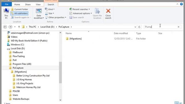The height and width of the screenshot is (104, 185).
Task: Expand address bar history dropdown
Action: 135,27
